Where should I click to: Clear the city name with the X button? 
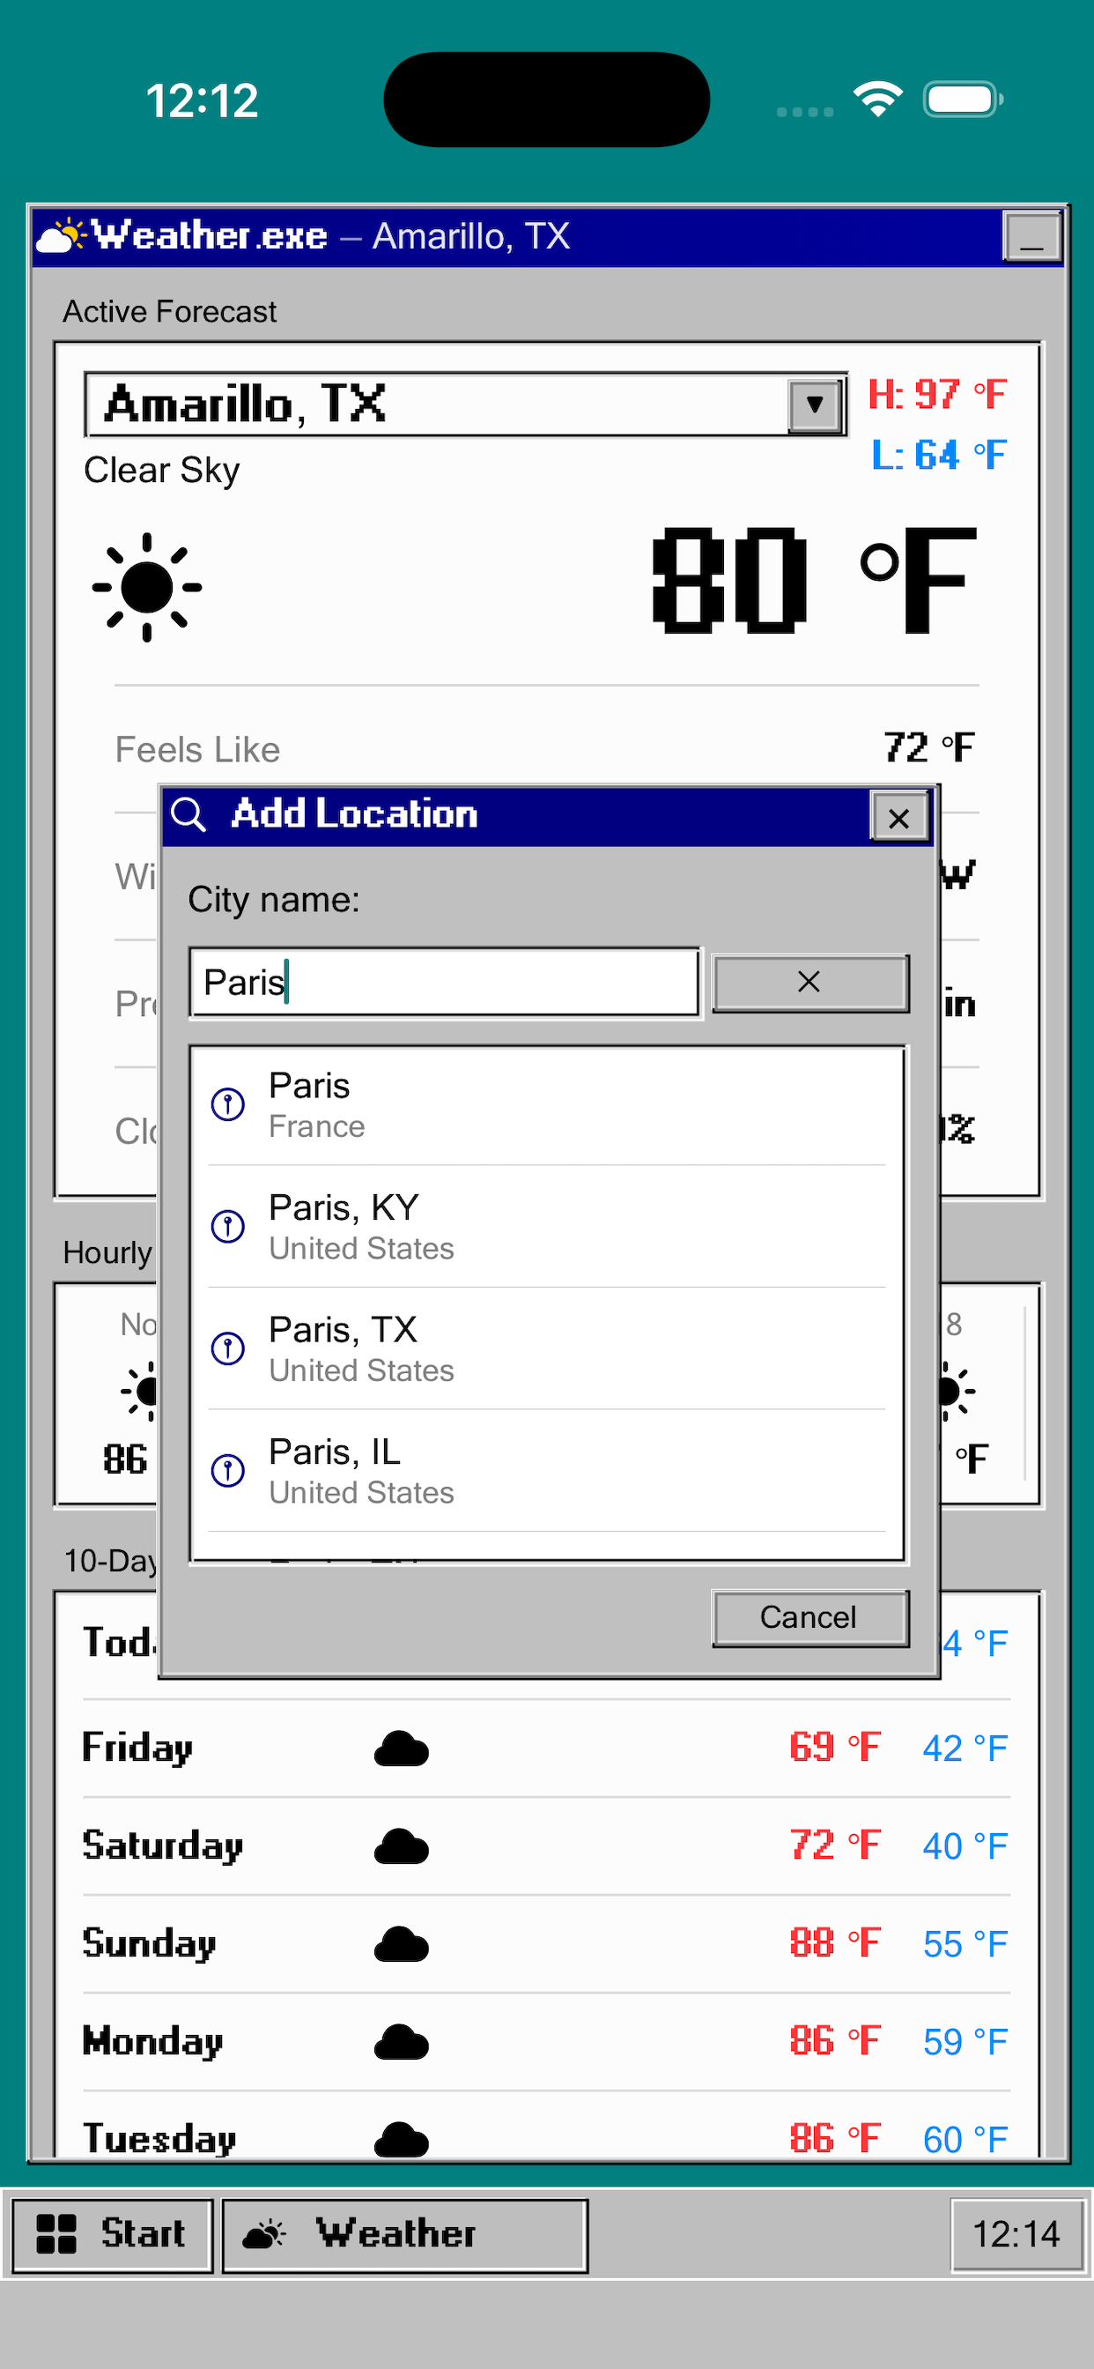tap(809, 982)
